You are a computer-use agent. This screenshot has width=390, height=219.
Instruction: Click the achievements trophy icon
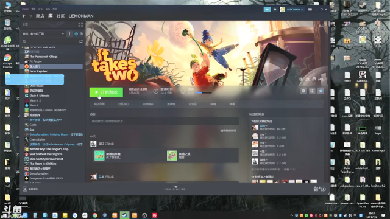tap(183, 91)
